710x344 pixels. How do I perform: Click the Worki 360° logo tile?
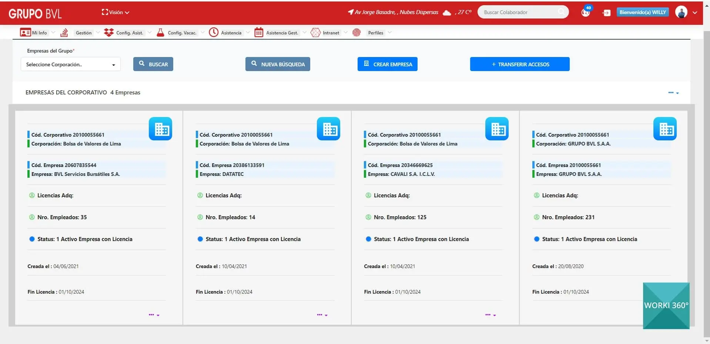click(666, 305)
